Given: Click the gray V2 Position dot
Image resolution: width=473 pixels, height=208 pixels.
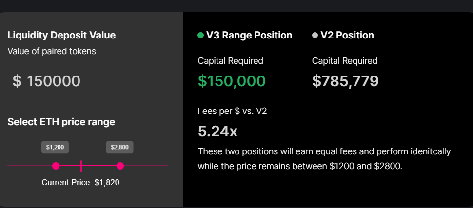Looking at the screenshot, I should pos(315,35).
